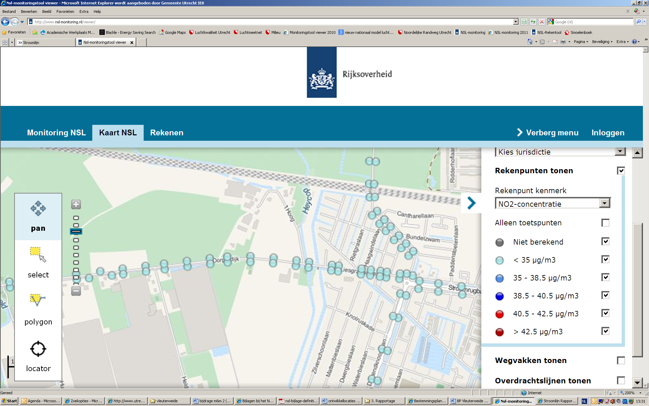649x406 pixels.
Task: Click the browser Back arrow
Action: [5, 22]
